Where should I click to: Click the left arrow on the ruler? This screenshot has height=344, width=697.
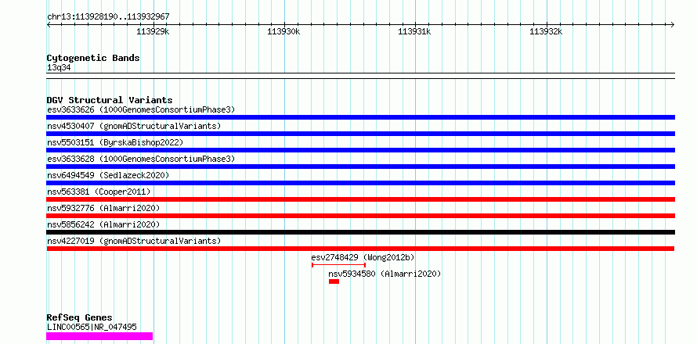(49, 24)
